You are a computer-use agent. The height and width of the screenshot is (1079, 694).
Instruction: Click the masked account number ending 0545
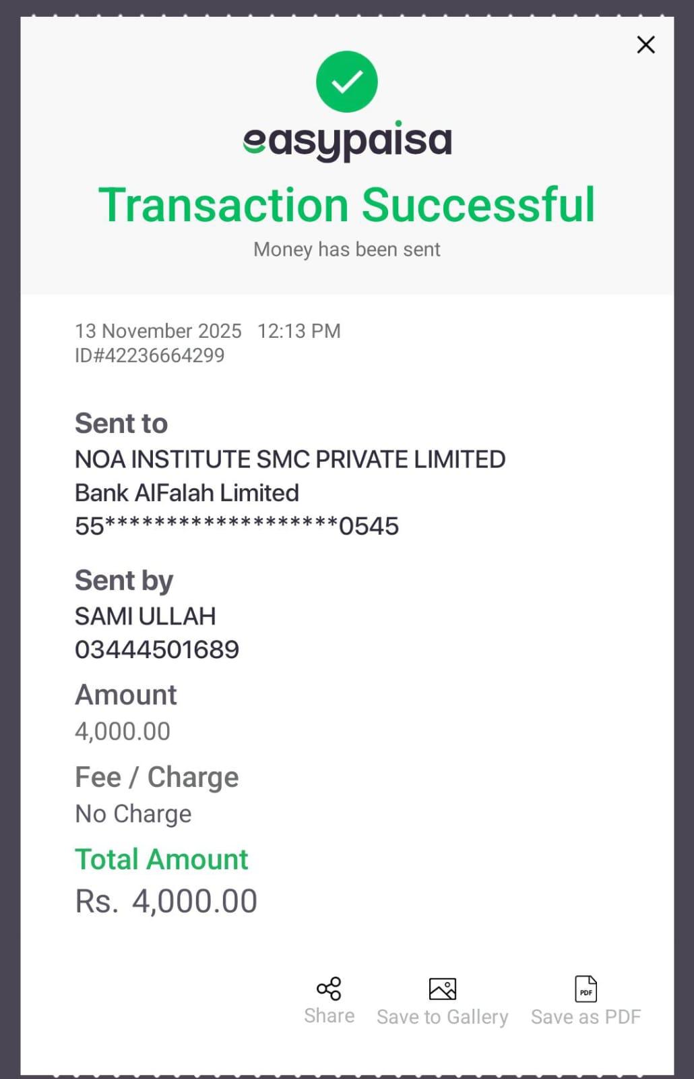(x=236, y=526)
